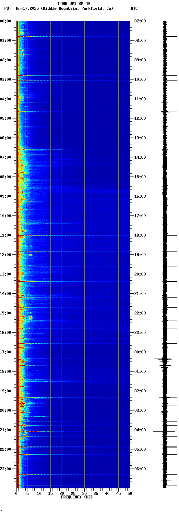Click the frequency axis tick label '50'
Screen dimensions: 179x514
(x=130, y=494)
